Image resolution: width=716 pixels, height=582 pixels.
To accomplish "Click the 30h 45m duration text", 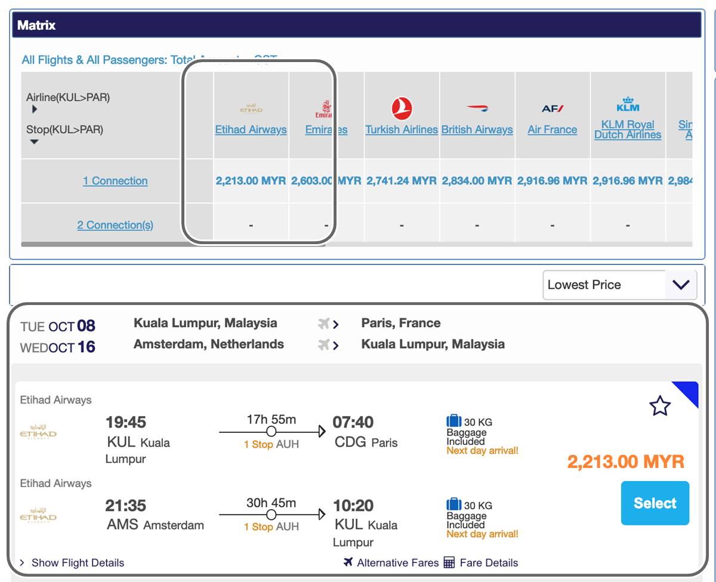I will [x=271, y=503].
